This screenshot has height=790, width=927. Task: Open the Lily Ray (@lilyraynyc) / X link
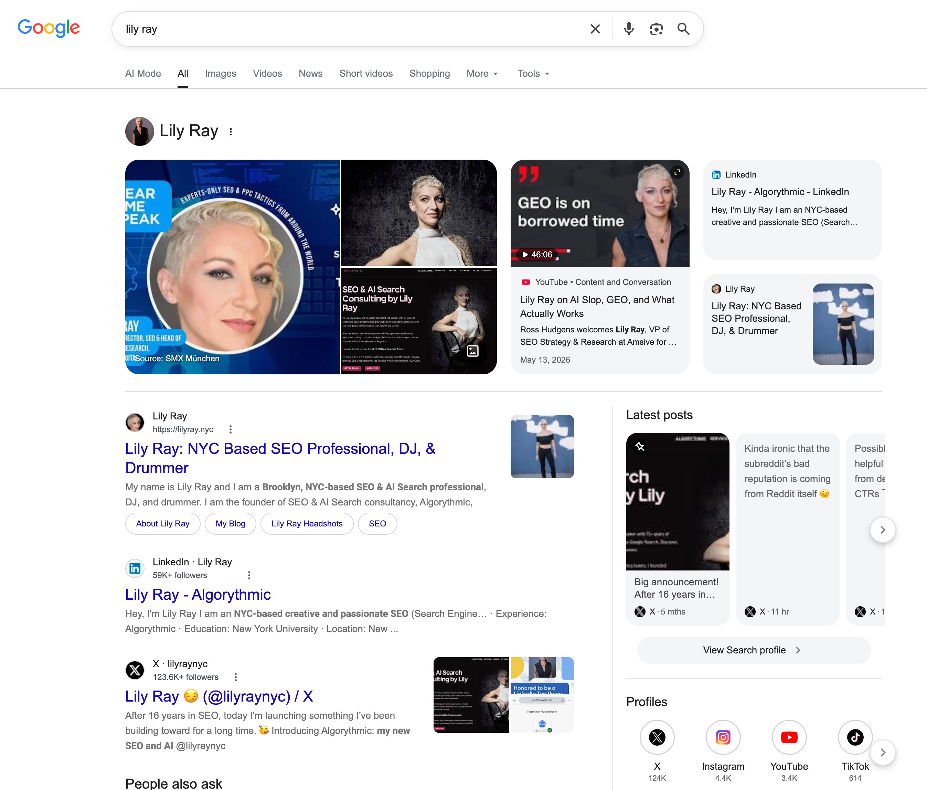pyautogui.click(x=219, y=696)
